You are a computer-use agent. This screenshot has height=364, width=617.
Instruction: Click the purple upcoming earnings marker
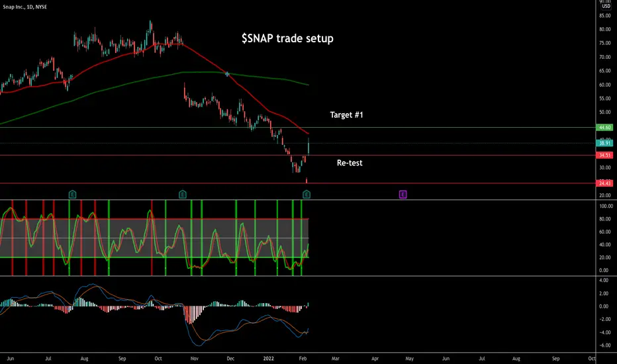[x=403, y=195]
